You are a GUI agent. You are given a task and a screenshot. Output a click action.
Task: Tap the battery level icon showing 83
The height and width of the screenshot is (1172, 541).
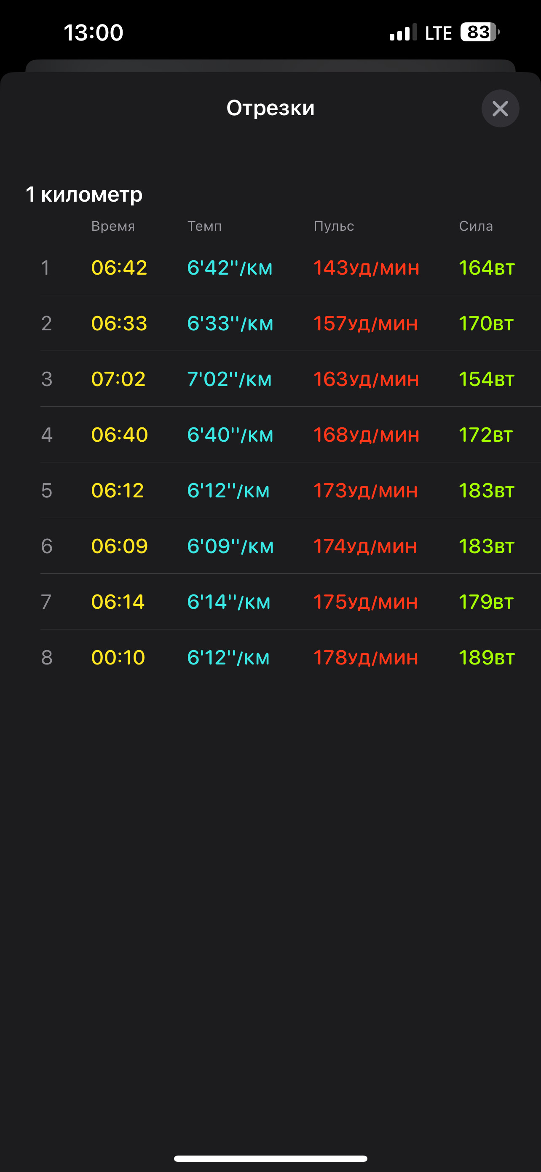pyautogui.click(x=479, y=32)
